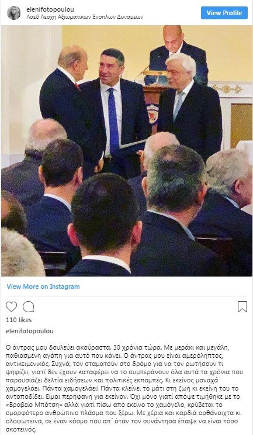Click the 110 likes count
This screenshot has height=435, width=253.
[x=19, y=320]
